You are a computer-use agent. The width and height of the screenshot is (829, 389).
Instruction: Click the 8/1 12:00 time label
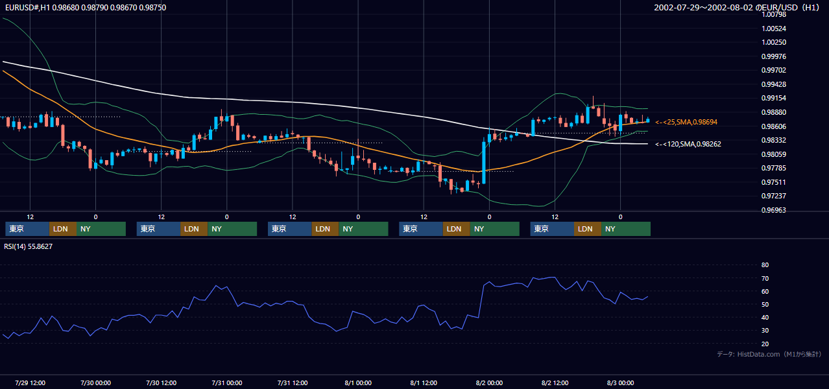point(424,383)
